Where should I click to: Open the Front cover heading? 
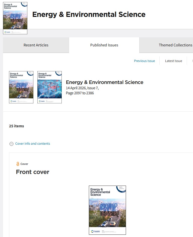[33, 172]
